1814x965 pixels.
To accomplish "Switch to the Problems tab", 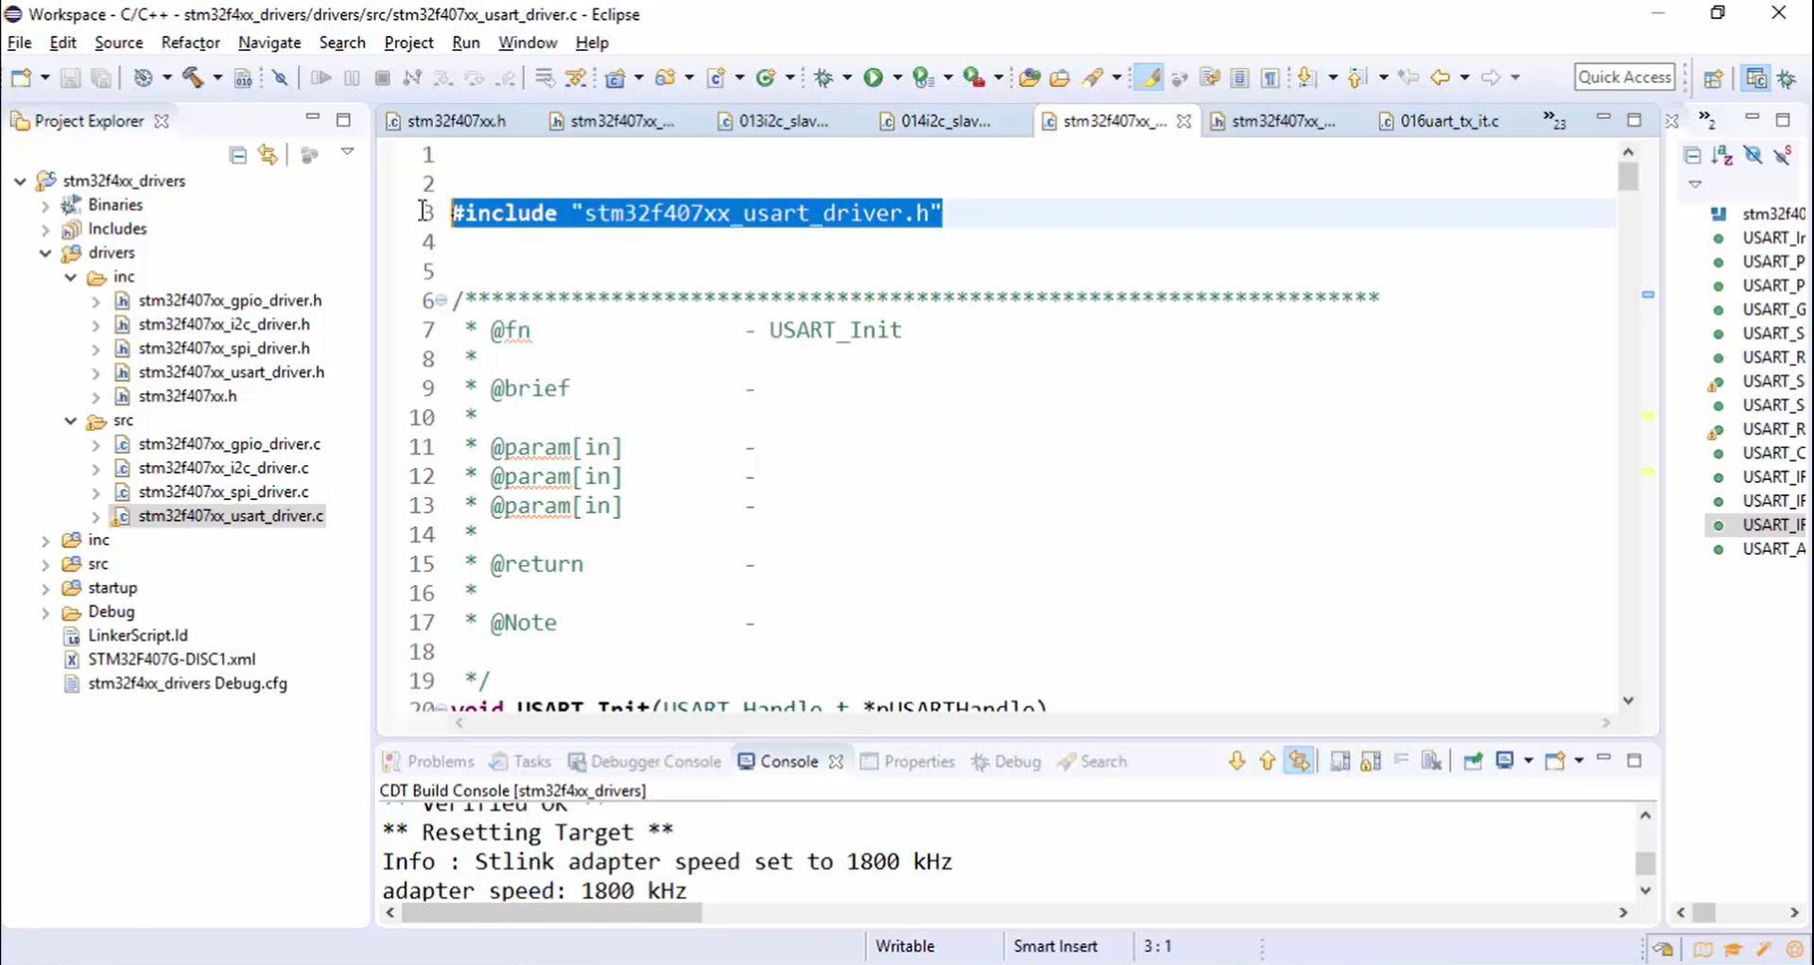I will pos(429,762).
